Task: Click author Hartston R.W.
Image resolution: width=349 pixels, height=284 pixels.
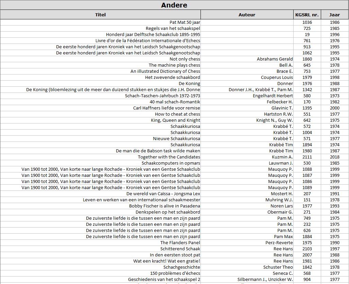Action: pyautogui.click(x=278, y=114)
